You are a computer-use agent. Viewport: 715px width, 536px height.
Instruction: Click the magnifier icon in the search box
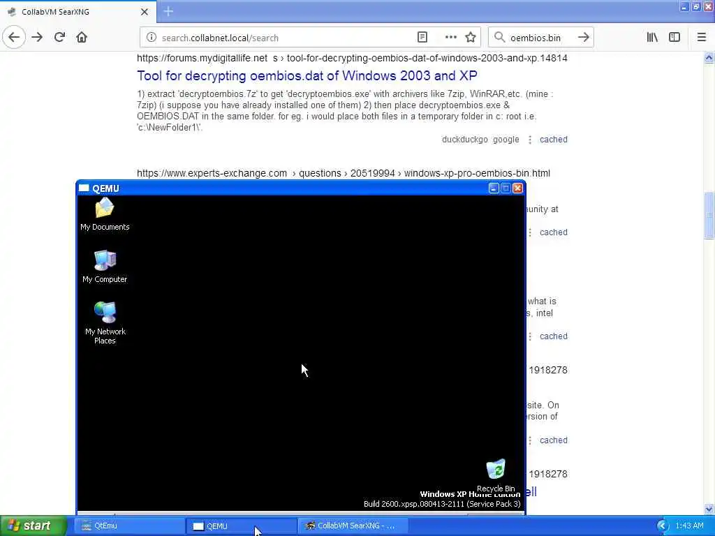(500, 38)
